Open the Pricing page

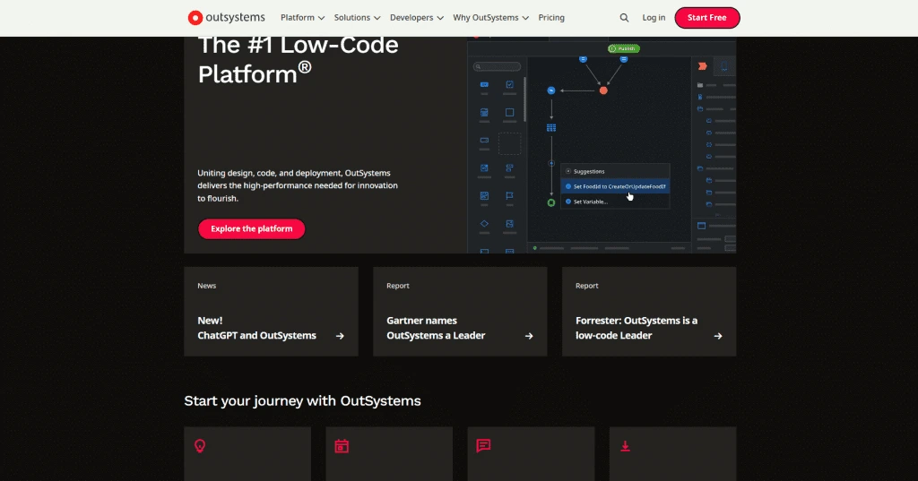551,18
